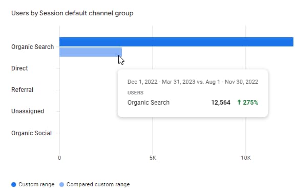Click the Organic Search row in tooltip
Screen dimensions: 296x196
193,103
